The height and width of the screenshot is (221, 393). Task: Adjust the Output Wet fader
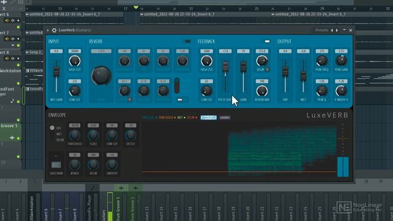click(303, 76)
